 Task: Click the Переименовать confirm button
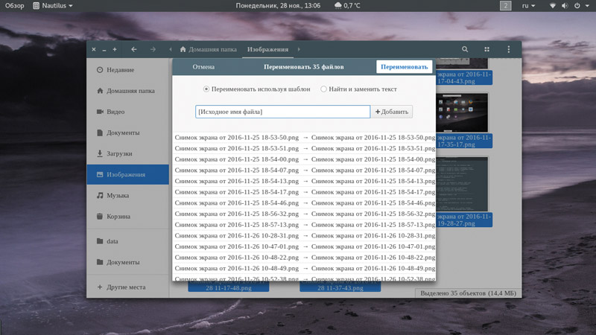coord(404,67)
